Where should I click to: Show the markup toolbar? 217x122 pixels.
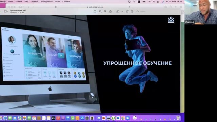(132, 11)
